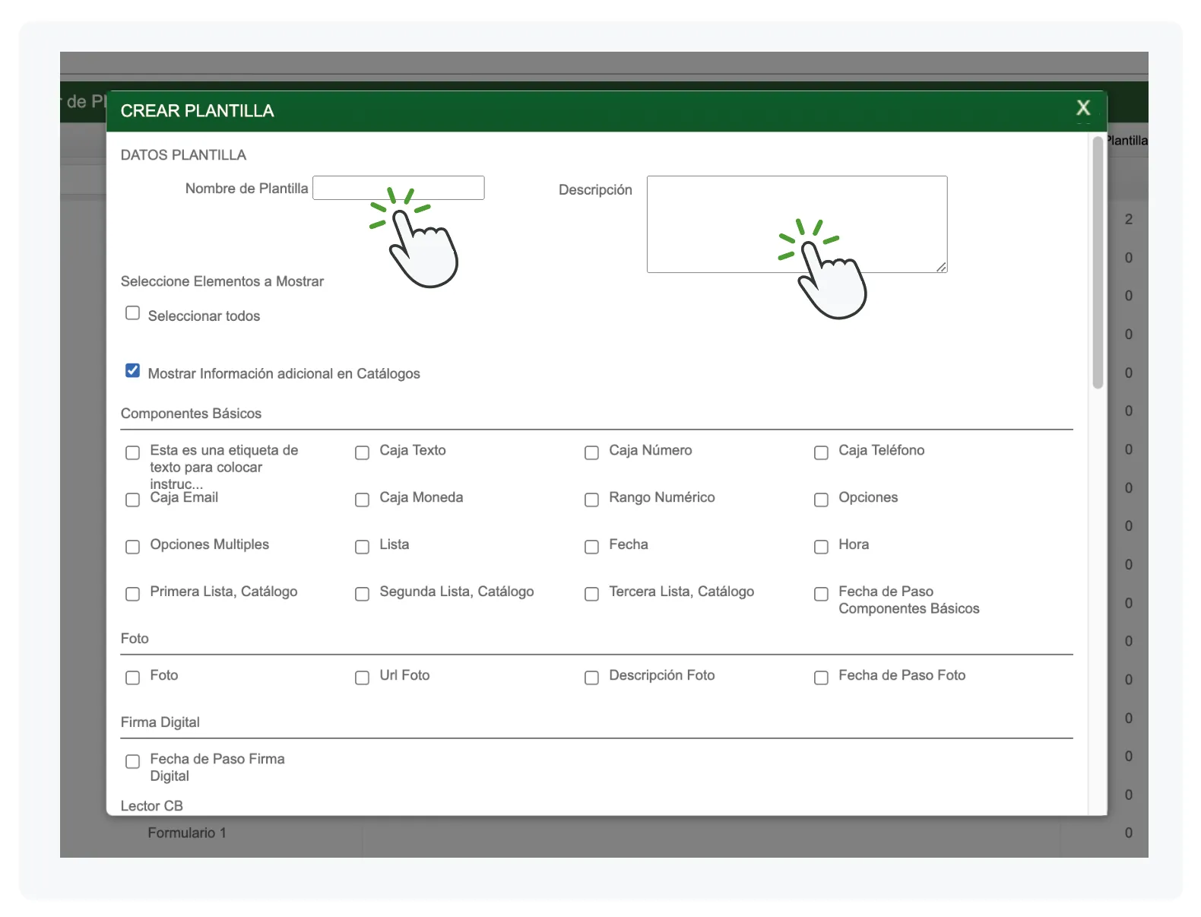Click the dialog's vertical scrollbar thumb
This screenshot has height=917, width=1201.
pyautogui.click(x=1097, y=262)
